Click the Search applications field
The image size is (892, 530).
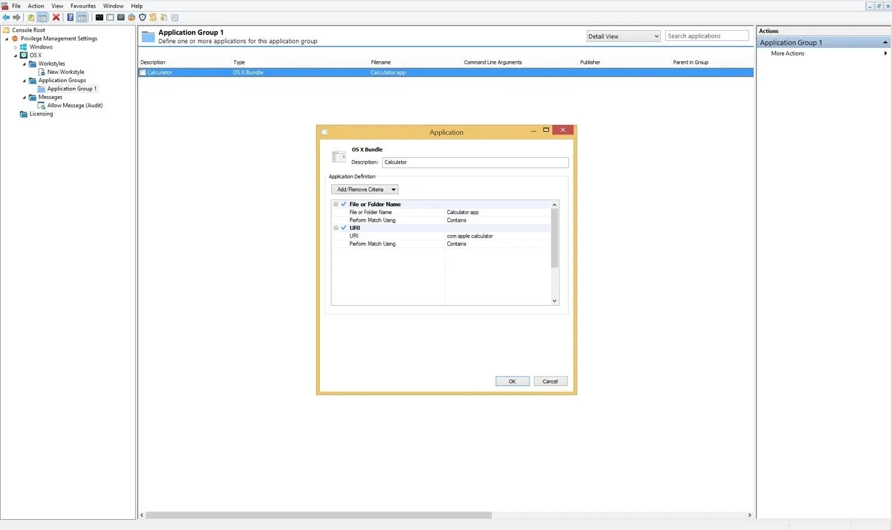coord(707,36)
